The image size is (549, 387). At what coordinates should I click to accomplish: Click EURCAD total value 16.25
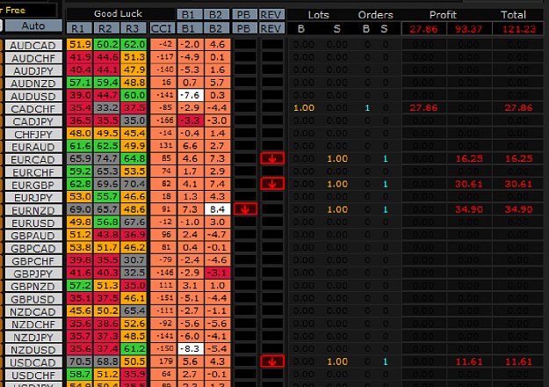point(519,158)
